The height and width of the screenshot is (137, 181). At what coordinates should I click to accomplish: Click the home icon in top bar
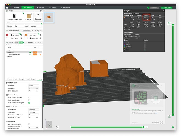(x=7, y=8)
